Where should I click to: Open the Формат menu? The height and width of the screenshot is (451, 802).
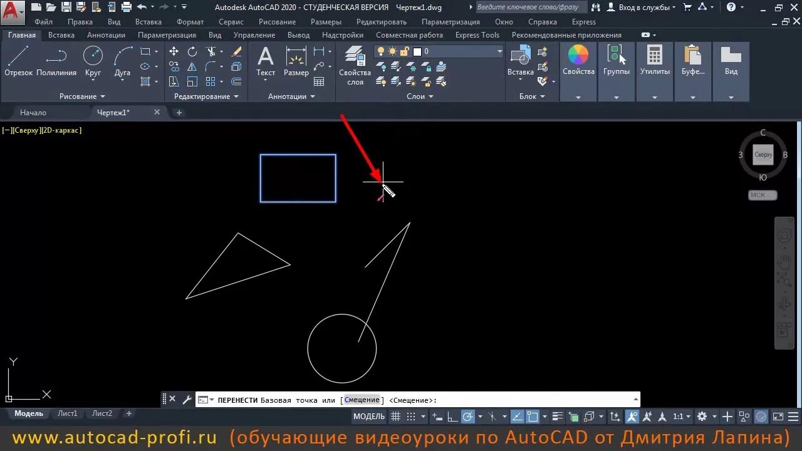190,22
